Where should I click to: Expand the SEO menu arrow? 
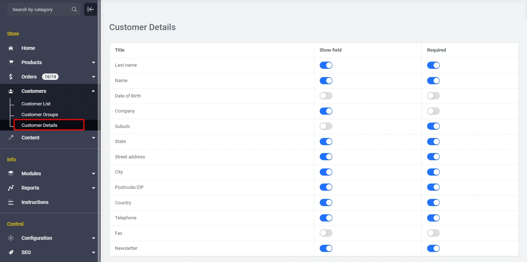(x=93, y=253)
